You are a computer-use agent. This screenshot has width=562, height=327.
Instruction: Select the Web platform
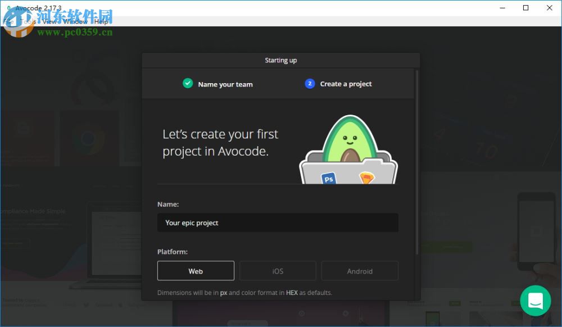pyautogui.click(x=196, y=271)
